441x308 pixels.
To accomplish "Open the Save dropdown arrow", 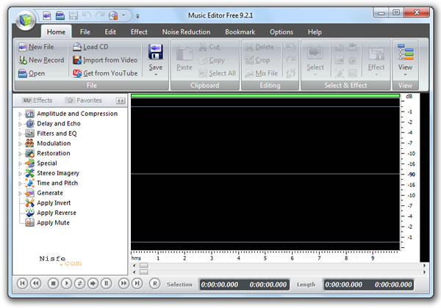I will 156,75.
